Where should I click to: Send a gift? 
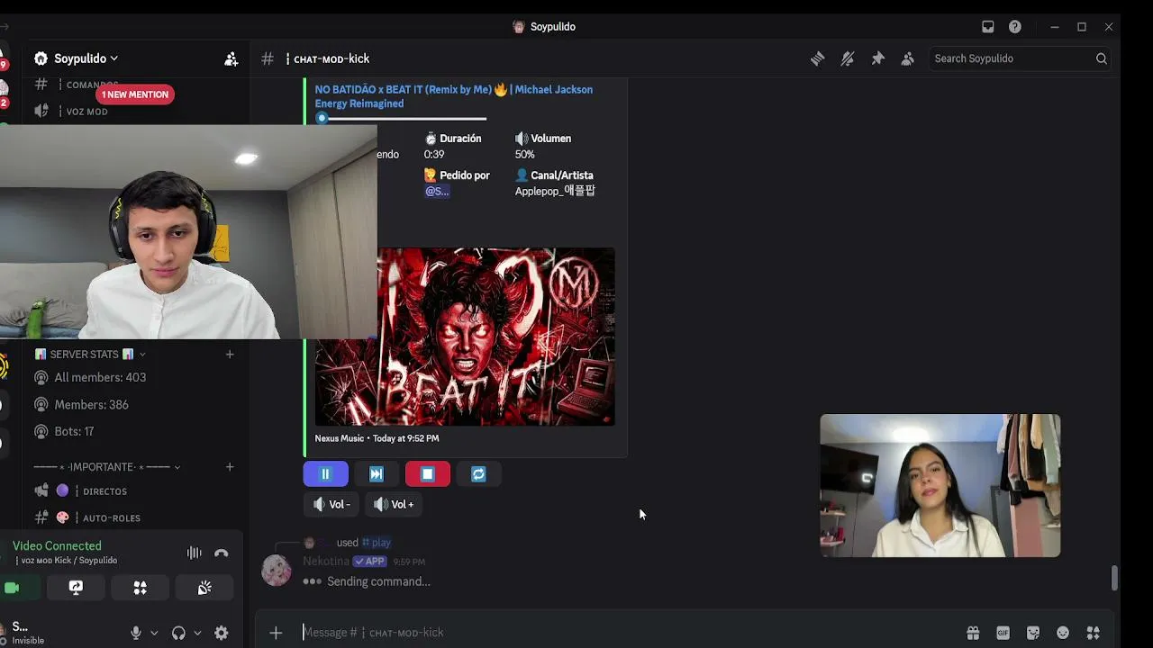click(x=973, y=633)
